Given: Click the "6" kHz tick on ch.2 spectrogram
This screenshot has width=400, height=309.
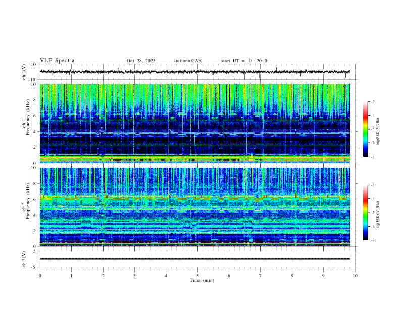Looking at the screenshot, I should point(35,199).
